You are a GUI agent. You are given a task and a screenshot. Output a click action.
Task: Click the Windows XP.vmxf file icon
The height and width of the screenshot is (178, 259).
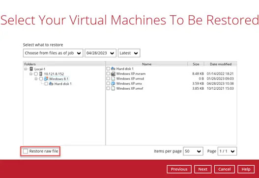click(x=113, y=88)
